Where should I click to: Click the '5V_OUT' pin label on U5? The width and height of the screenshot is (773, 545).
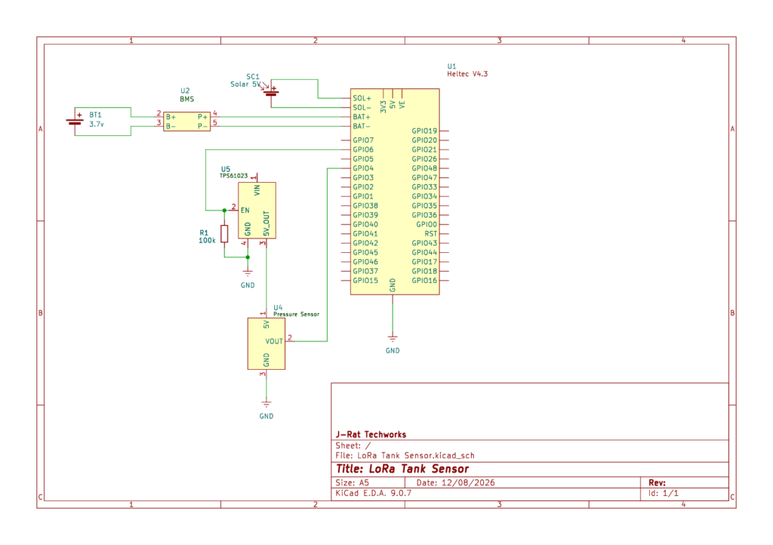tap(266, 223)
